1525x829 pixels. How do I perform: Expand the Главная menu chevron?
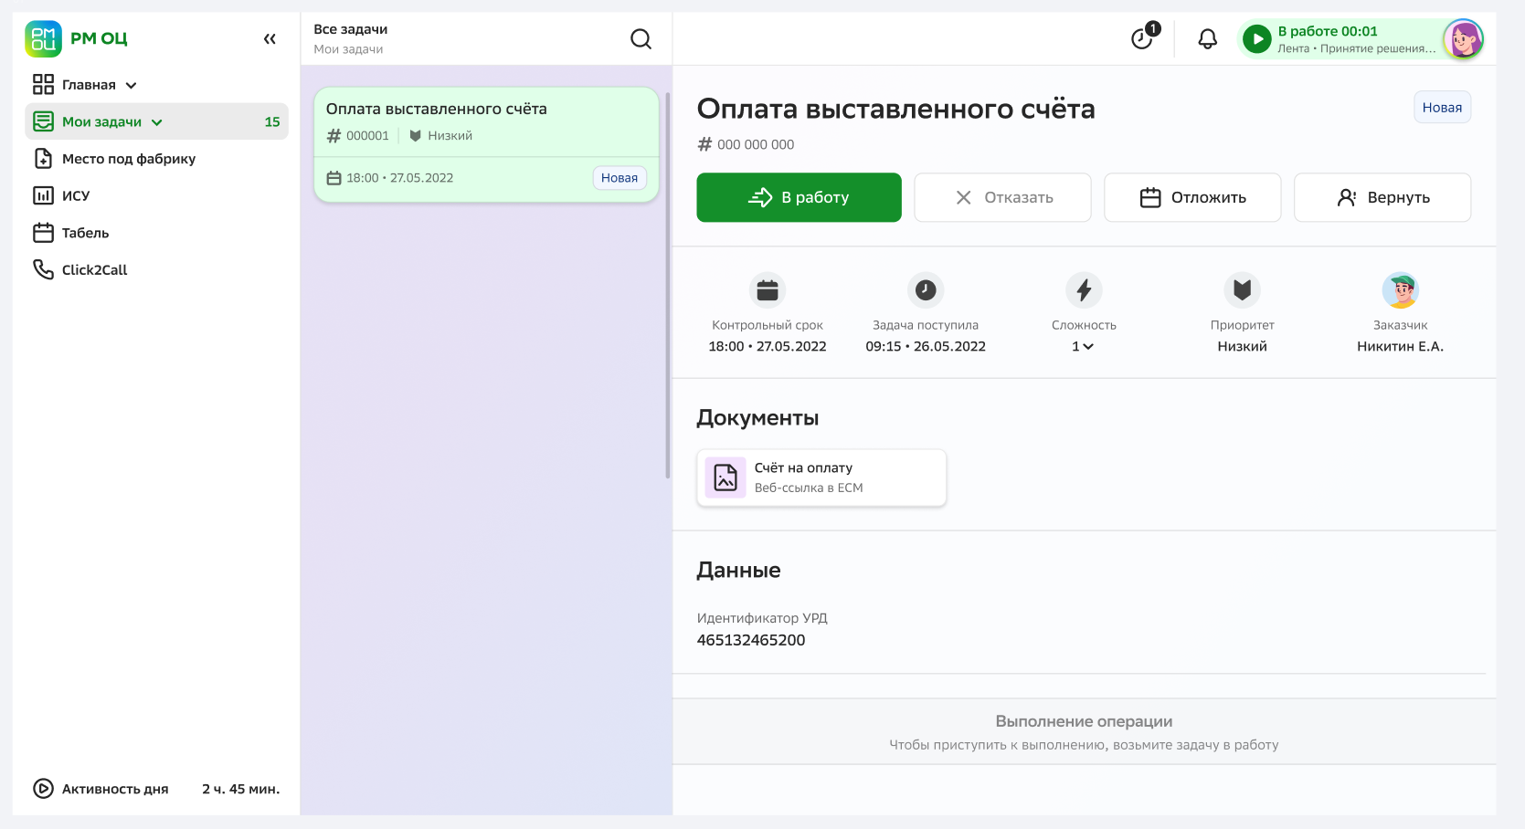coord(132,86)
